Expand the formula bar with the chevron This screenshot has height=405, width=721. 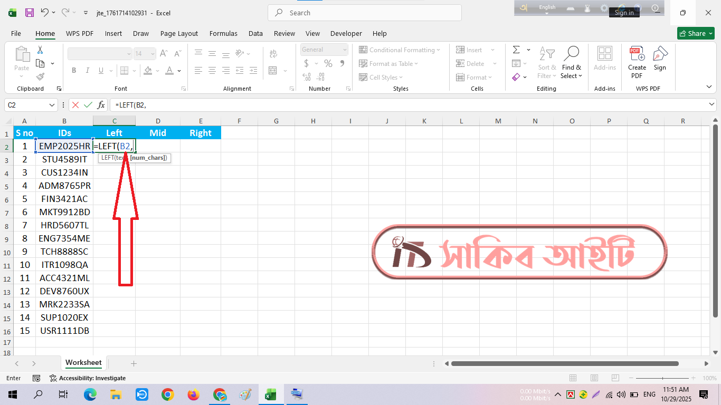point(711,105)
